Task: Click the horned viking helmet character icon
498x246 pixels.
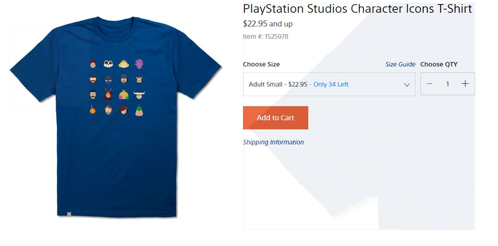Action: pyautogui.click(x=139, y=95)
